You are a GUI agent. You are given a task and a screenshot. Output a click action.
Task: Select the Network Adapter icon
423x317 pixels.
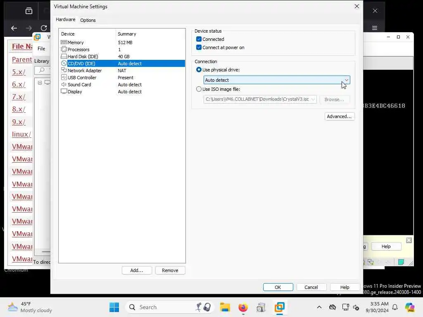[64, 70]
